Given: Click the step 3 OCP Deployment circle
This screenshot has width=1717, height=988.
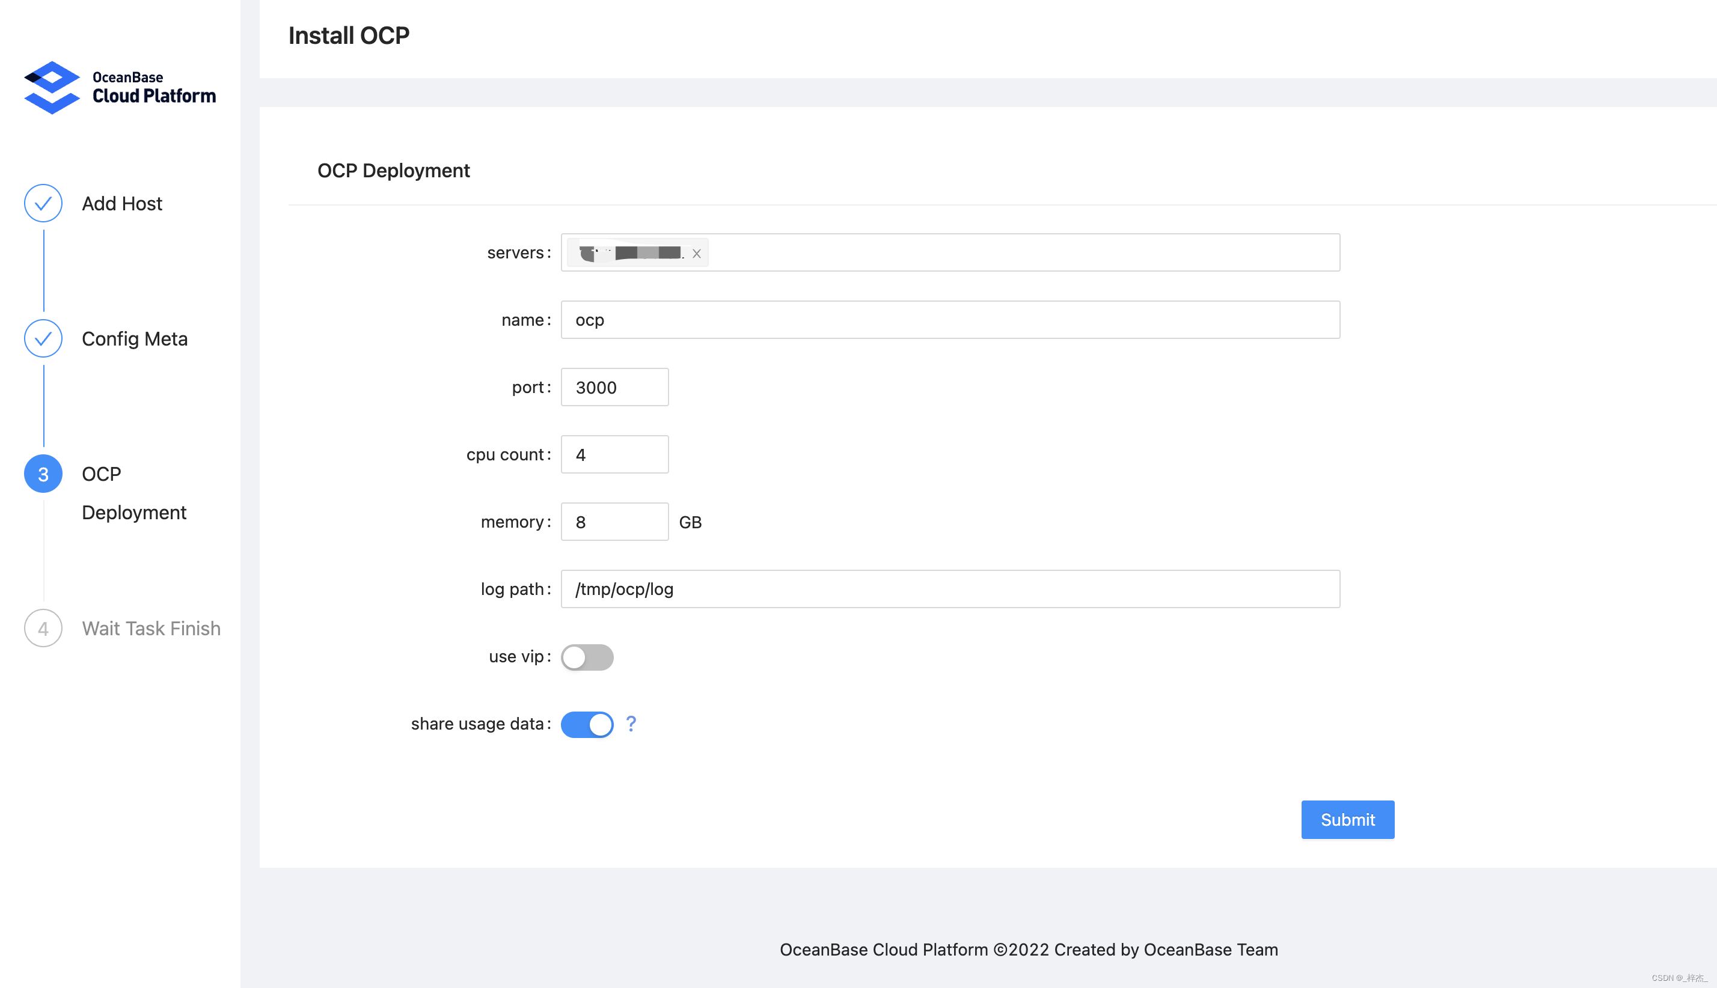Looking at the screenshot, I should click(43, 474).
